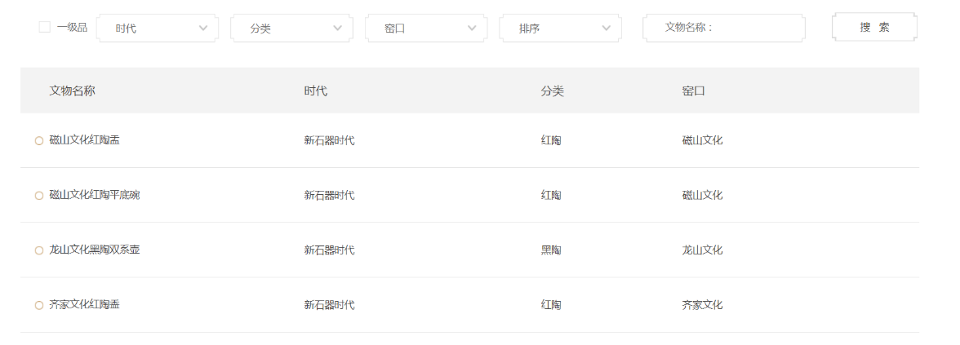Open the 窑口 dropdown menu

tap(425, 28)
